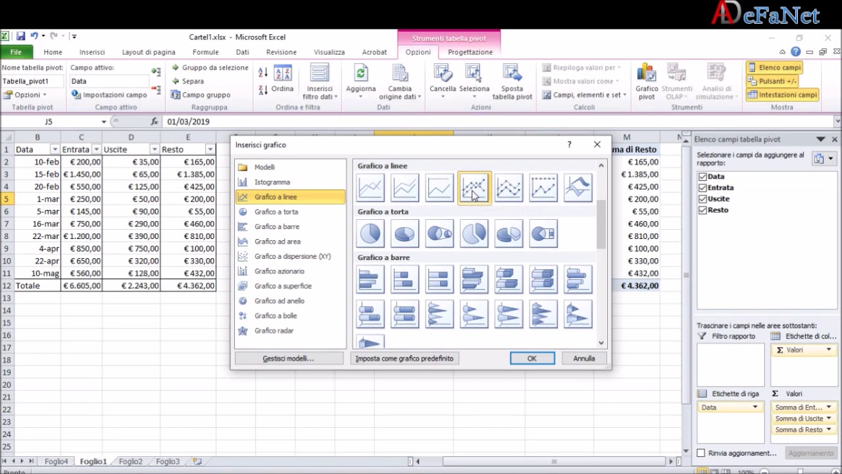Select Grafico a dispersione (XY) category
The width and height of the screenshot is (842, 474).
(293, 256)
